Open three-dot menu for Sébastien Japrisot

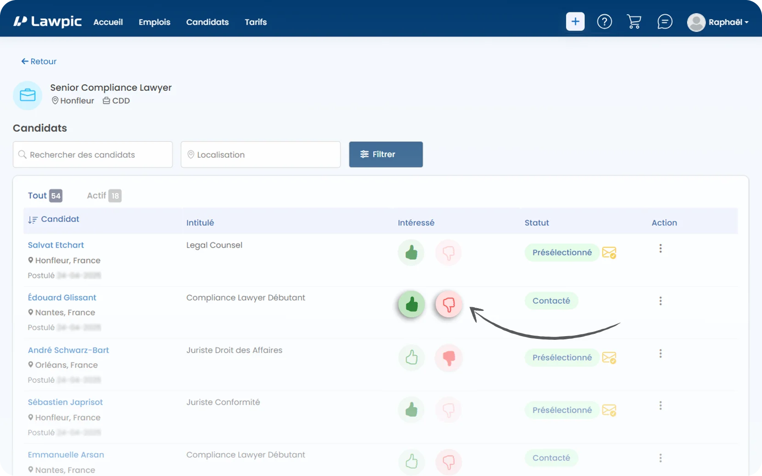coord(661,406)
